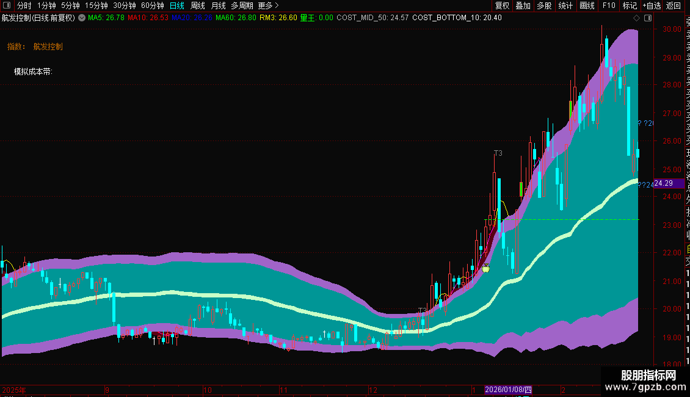Add stock with +自选 button
The height and width of the screenshot is (397, 690).
pyautogui.click(x=652, y=5)
